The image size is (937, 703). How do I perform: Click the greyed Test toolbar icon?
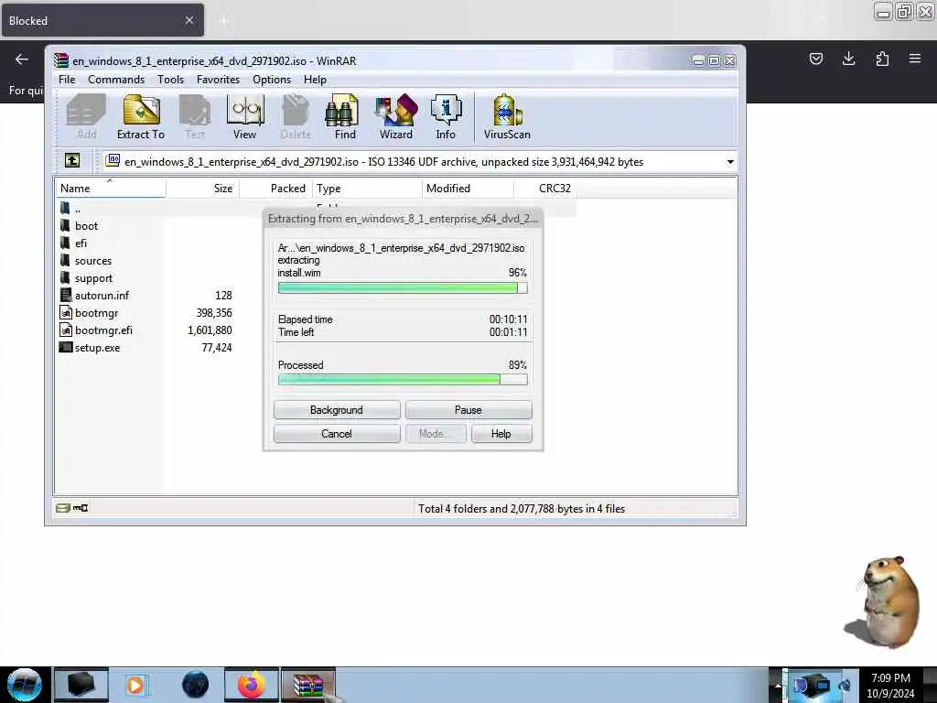(x=195, y=117)
